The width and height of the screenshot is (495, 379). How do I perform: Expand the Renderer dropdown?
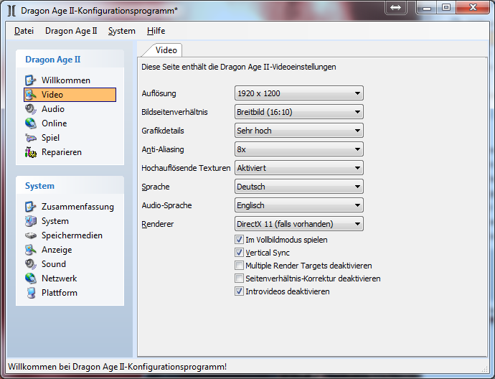[x=299, y=224]
